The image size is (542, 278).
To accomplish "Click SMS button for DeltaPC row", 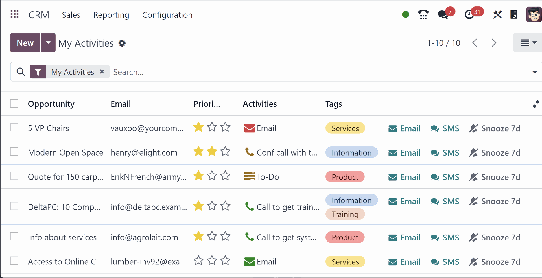I will click(x=445, y=201).
